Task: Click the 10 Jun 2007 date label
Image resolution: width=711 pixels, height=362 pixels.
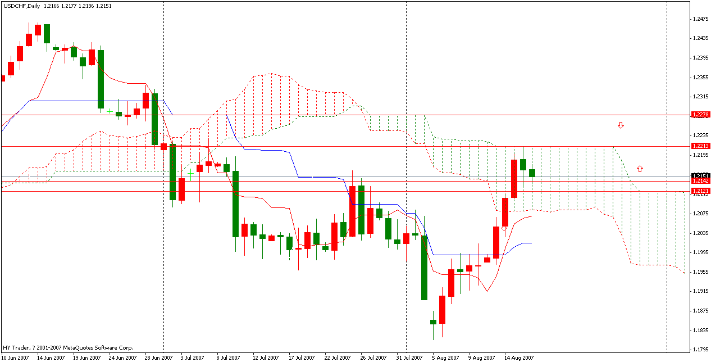Action: (16, 358)
